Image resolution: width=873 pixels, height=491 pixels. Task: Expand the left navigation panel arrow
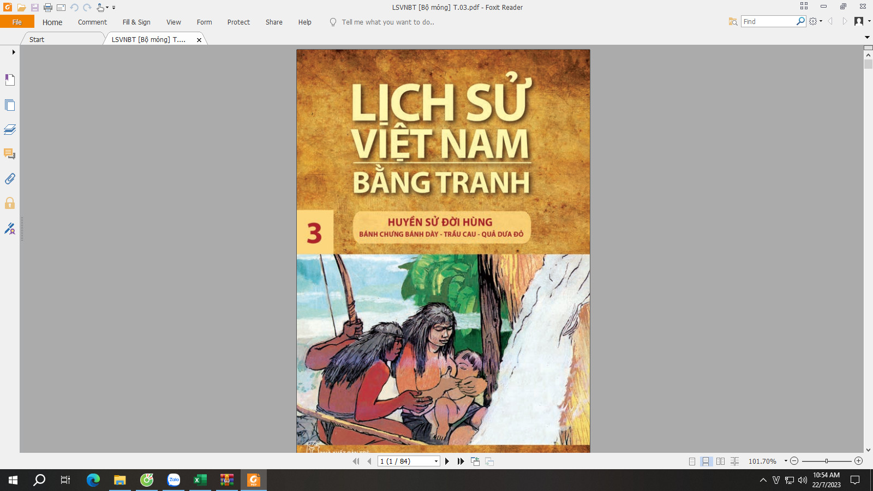(x=14, y=52)
